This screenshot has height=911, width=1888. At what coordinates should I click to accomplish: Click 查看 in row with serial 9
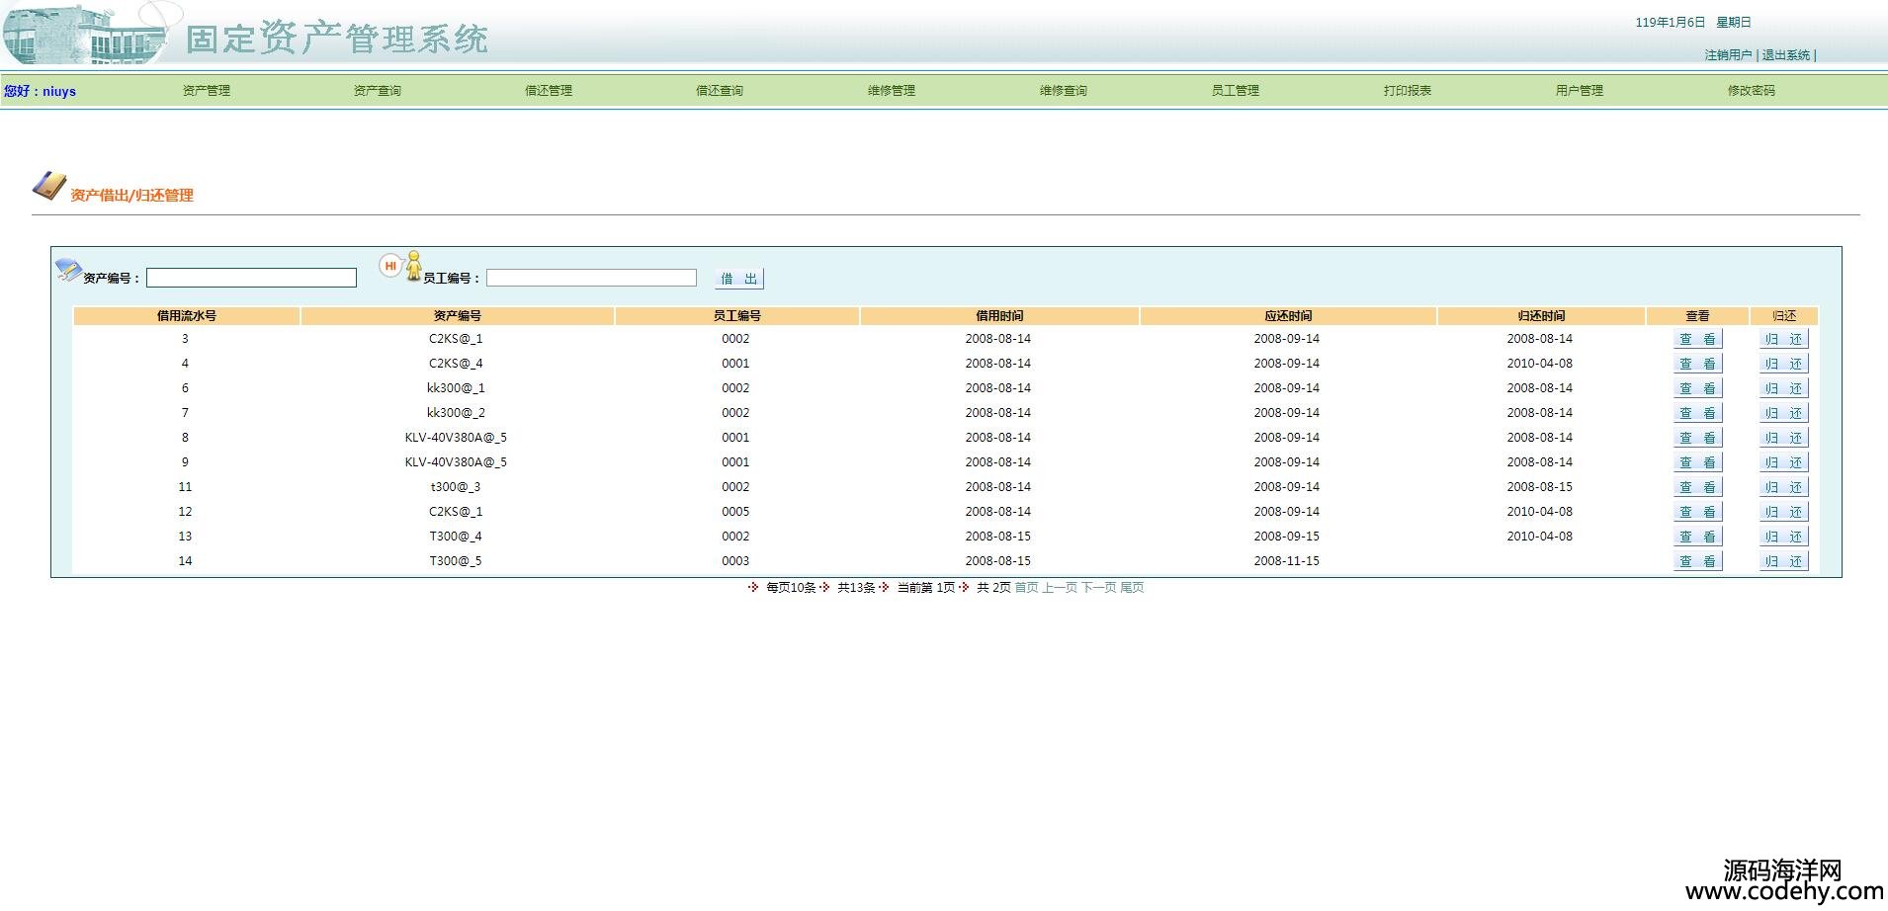(x=1697, y=462)
